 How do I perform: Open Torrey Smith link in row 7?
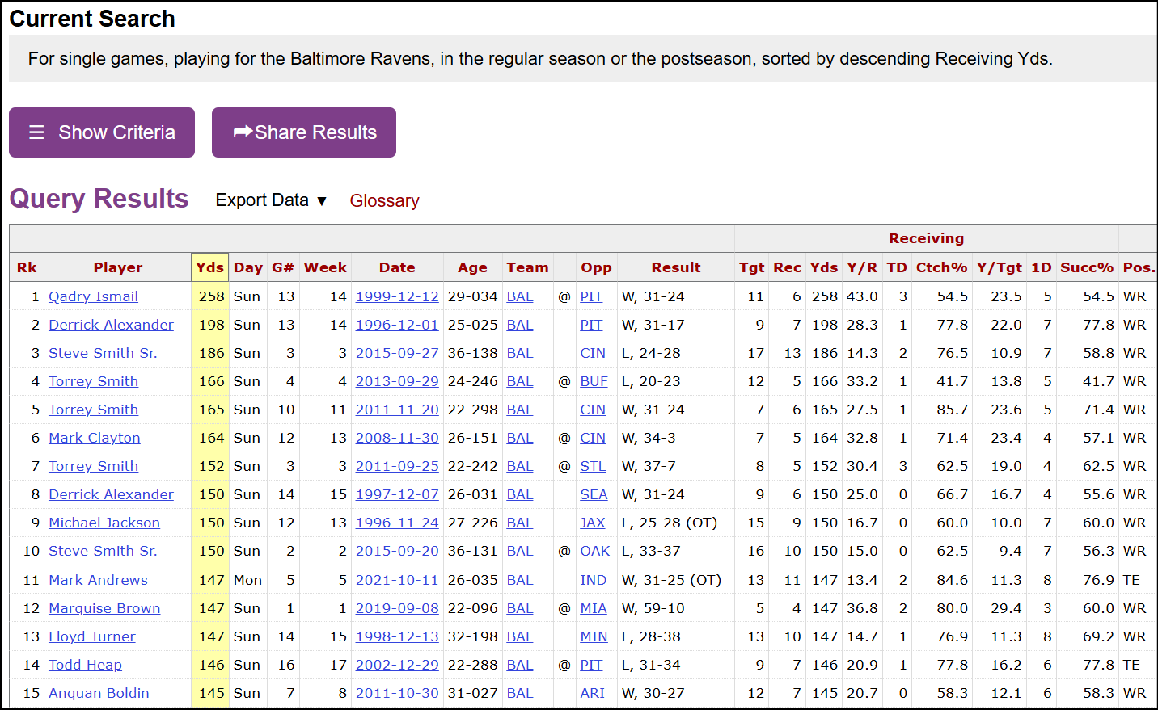coord(93,466)
